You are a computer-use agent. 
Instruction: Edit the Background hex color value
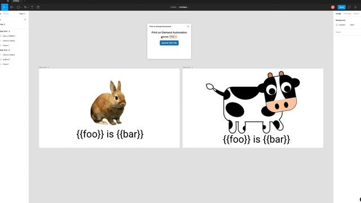pyautogui.click(x=342, y=25)
